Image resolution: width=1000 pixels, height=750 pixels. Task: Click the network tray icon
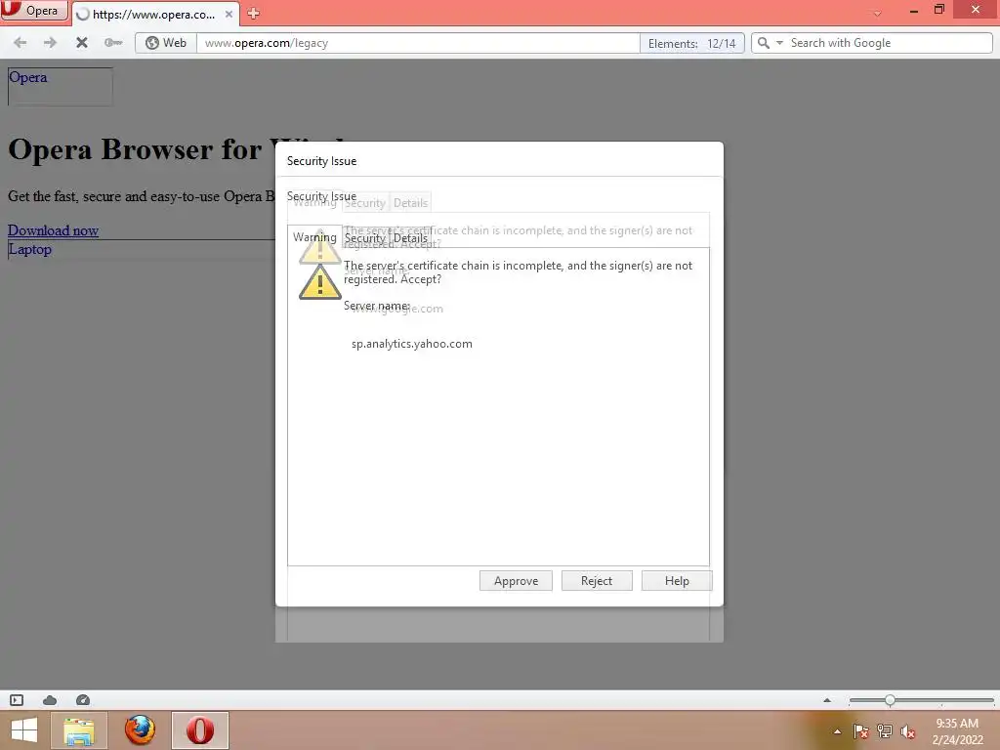885,731
